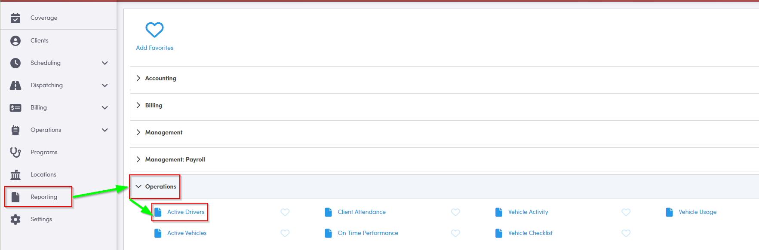Expand the Accounting reports section
This screenshot has height=250, width=759.
point(160,79)
